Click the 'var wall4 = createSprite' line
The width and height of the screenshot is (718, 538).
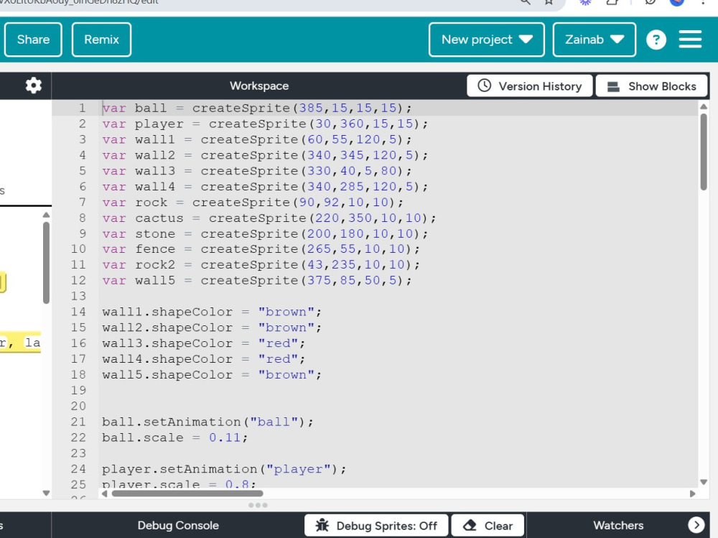(265, 187)
